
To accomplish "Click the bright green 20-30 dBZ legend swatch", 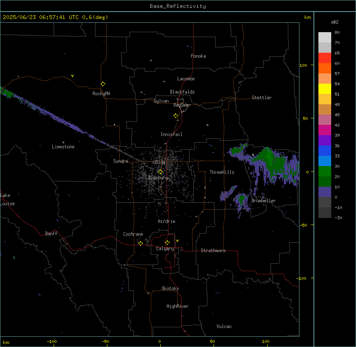I will [x=325, y=171].
